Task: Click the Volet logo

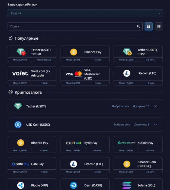Action: pos(21,73)
